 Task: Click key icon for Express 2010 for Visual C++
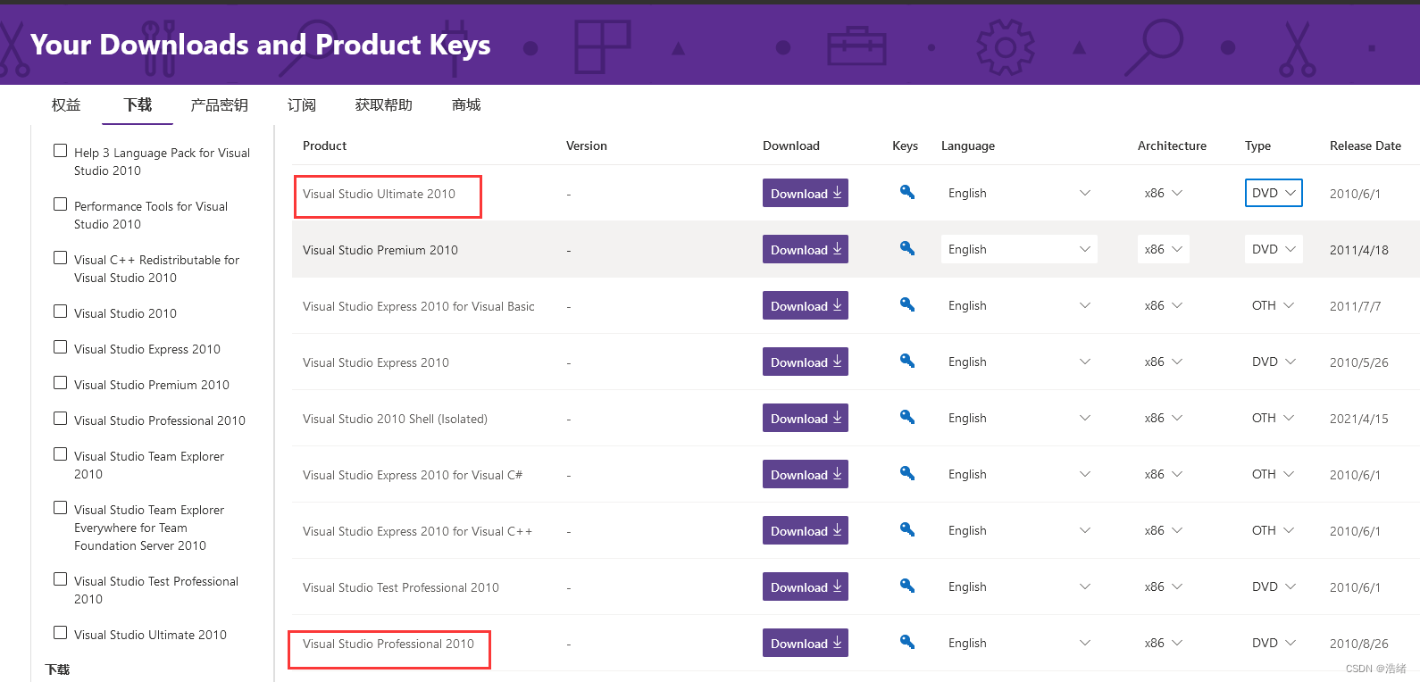[x=906, y=529]
